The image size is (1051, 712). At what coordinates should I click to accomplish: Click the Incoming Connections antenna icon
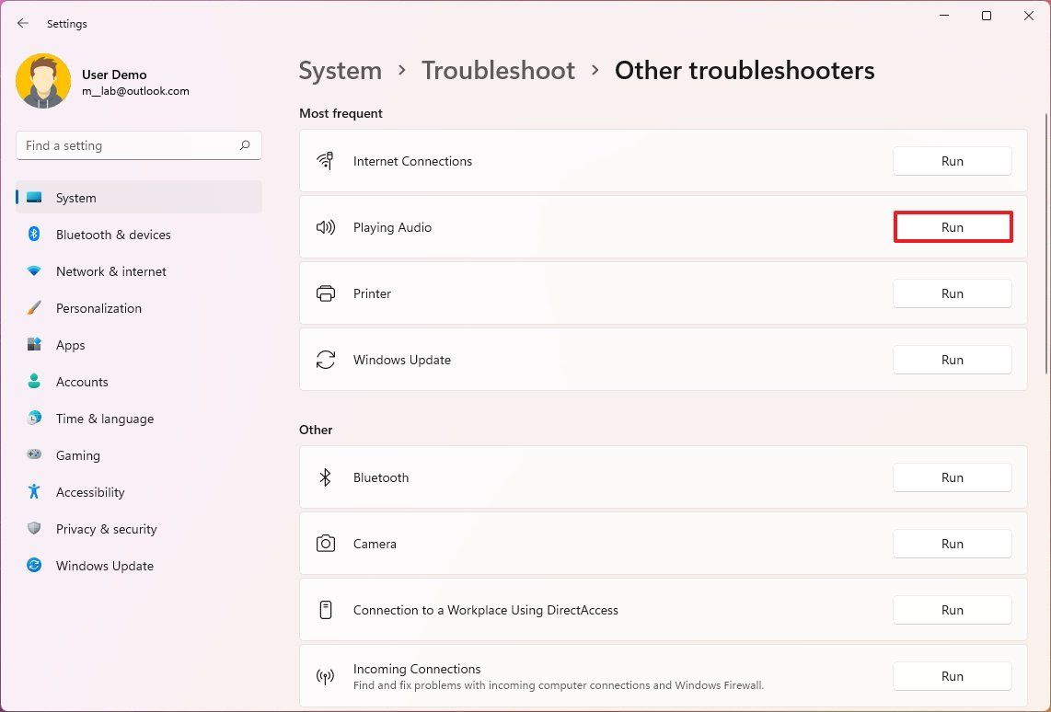click(325, 675)
